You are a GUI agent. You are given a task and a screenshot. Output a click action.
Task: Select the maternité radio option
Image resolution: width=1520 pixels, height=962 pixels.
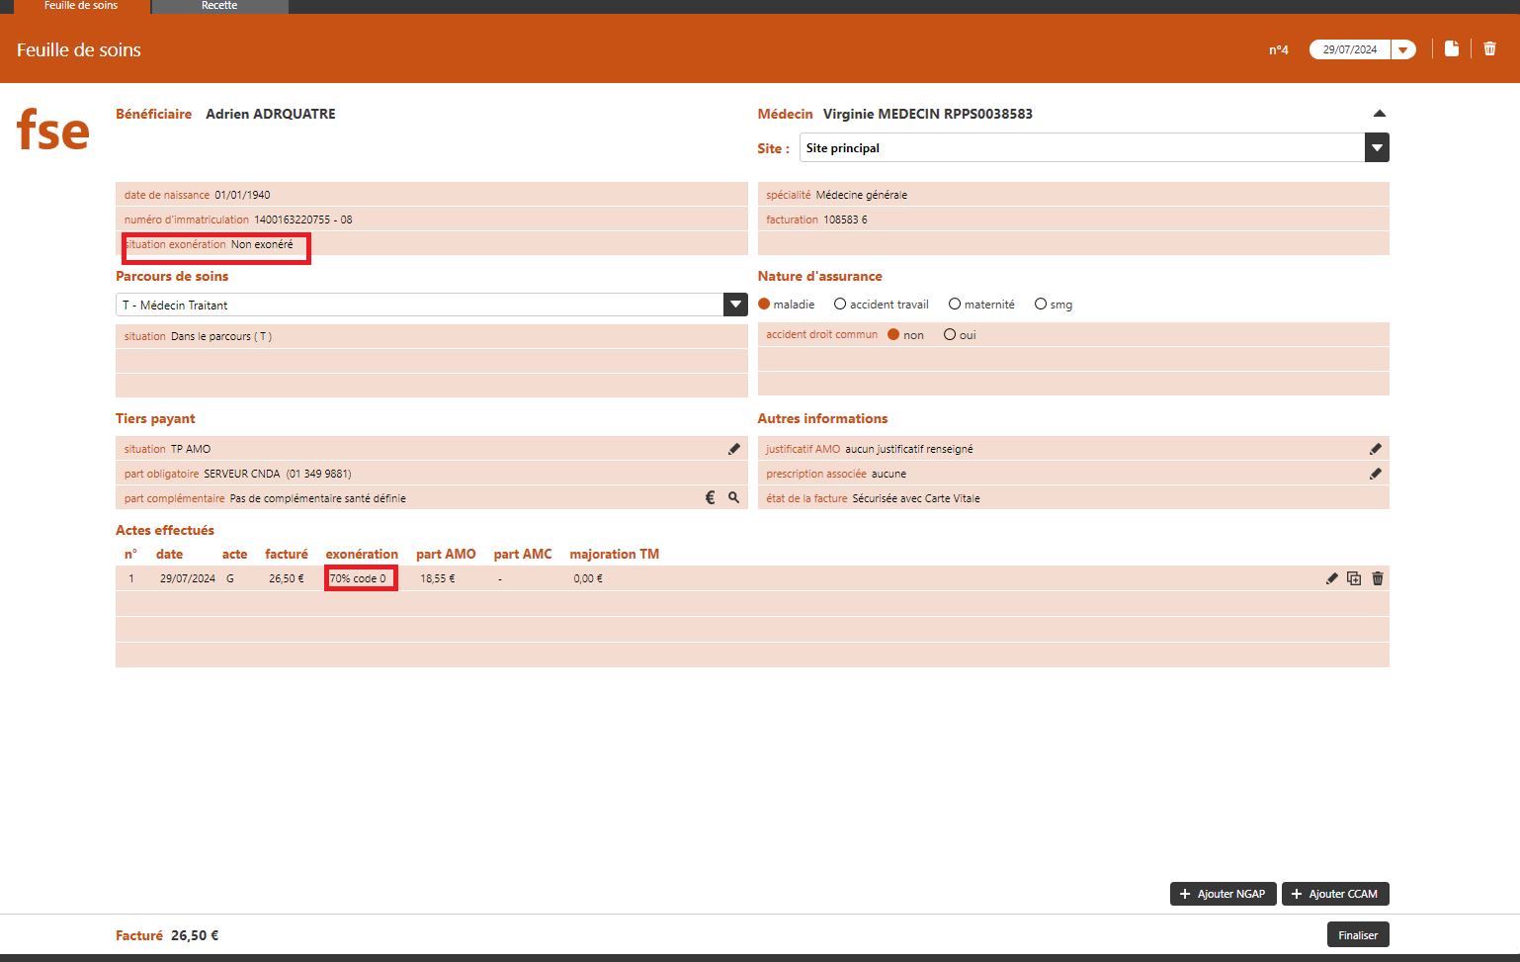click(x=955, y=305)
